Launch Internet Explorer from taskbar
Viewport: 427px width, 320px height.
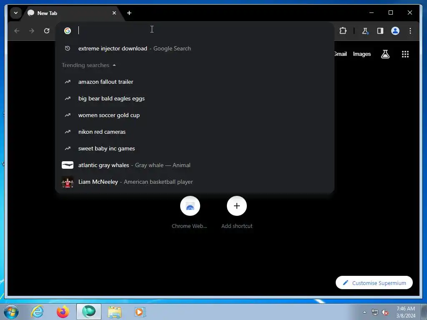37,312
